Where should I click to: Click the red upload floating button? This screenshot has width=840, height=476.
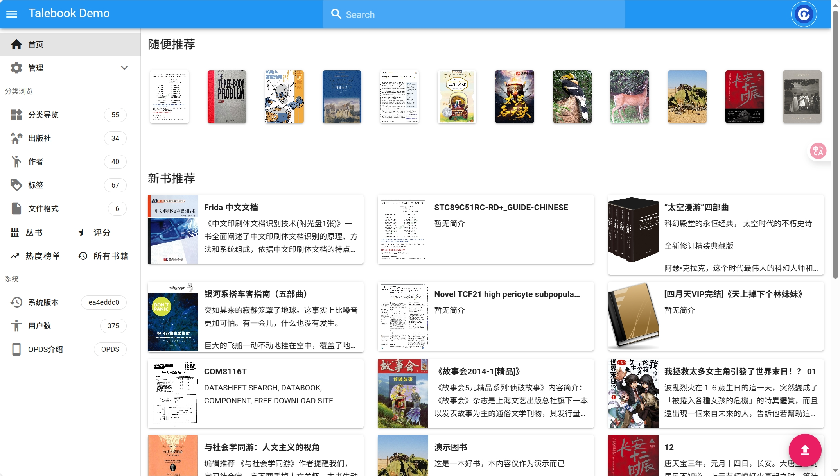coord(805,450)
